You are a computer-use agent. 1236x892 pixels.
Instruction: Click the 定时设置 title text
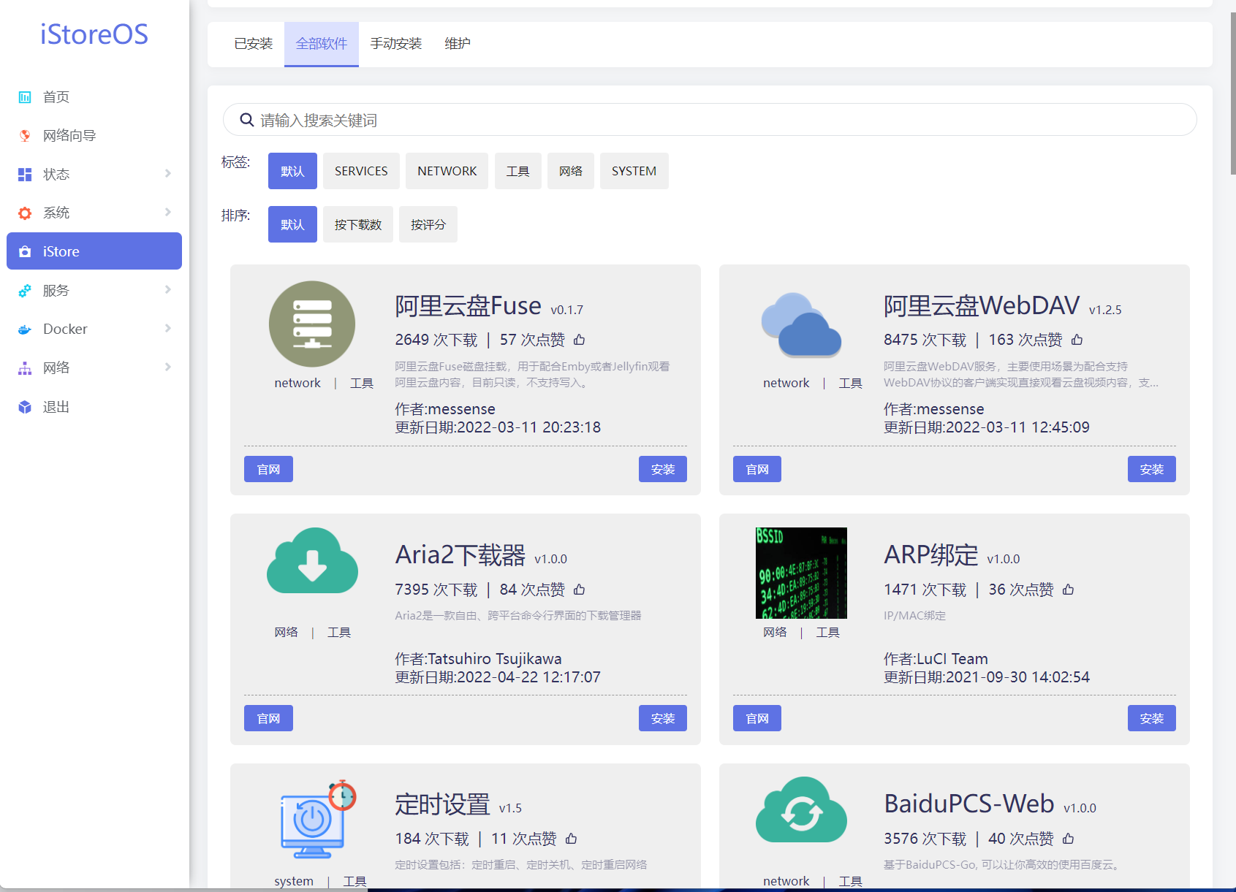pyautogui.click(x=442, y=804)
